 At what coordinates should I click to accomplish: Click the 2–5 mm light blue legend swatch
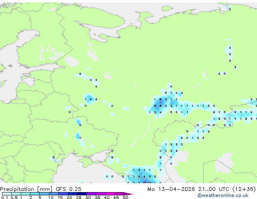[x=35, y=194]
